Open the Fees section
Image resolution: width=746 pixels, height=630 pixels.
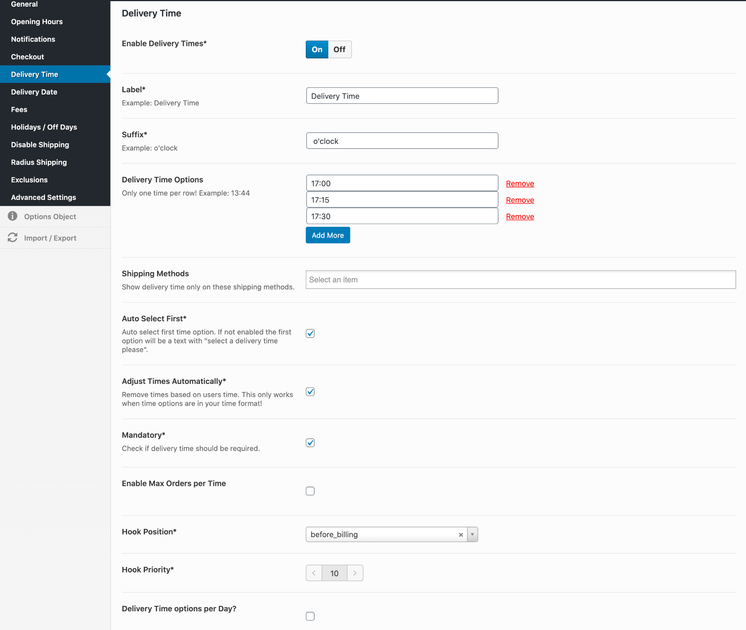point(55,110)
